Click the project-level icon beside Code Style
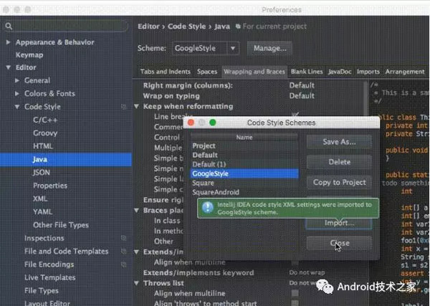Viewport: 430px width, 306px height. tap(124, 107)
